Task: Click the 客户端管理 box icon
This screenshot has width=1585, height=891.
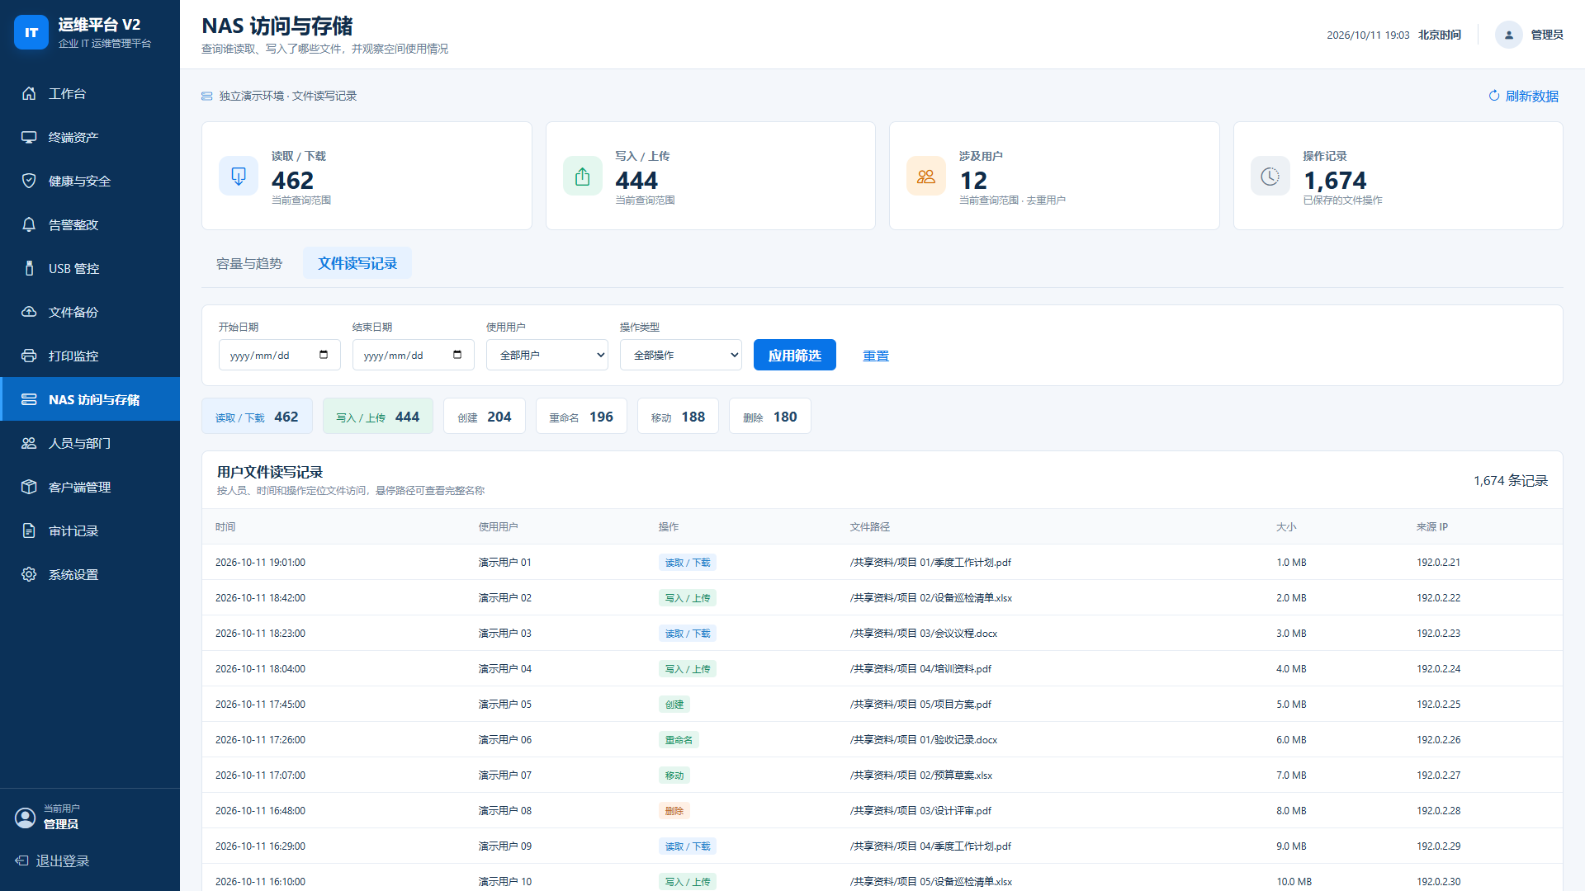Action: click(29, 487)
